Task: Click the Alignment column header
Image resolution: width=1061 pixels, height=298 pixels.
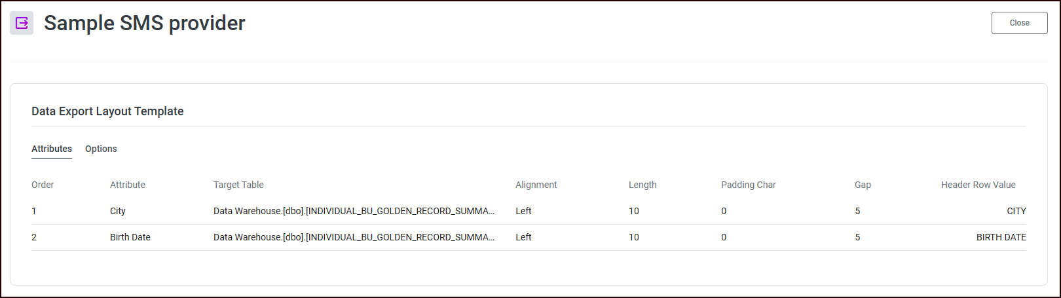Action: click(536, 185)
